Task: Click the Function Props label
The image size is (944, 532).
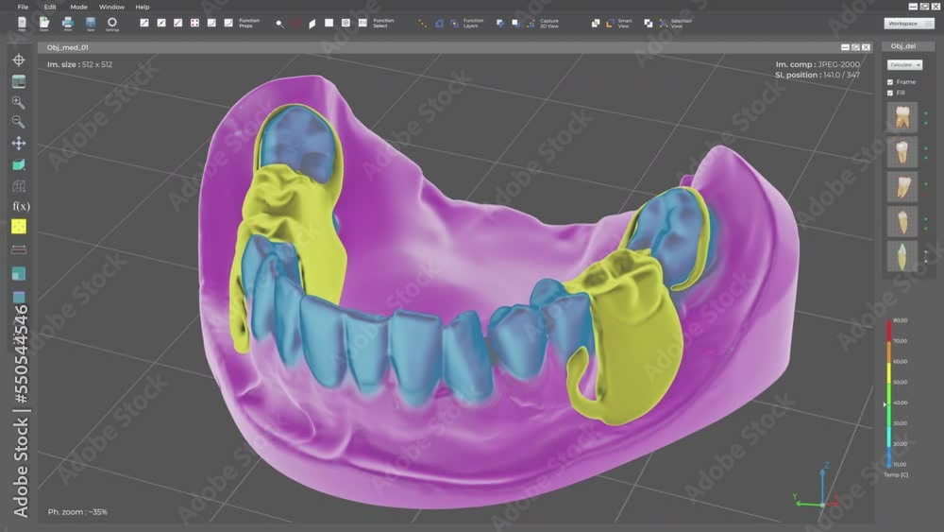Action: click(248, 24)
